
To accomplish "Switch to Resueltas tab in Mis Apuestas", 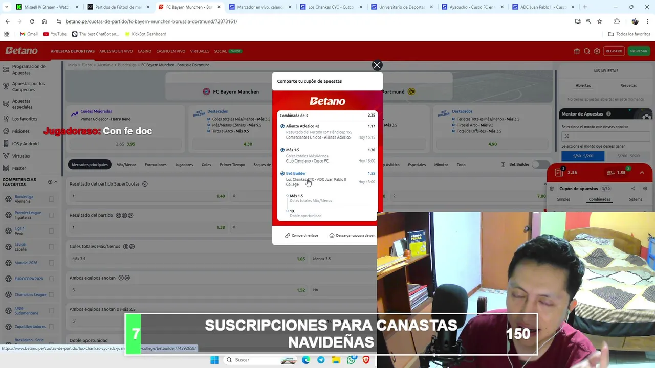I will coord(628,85).
